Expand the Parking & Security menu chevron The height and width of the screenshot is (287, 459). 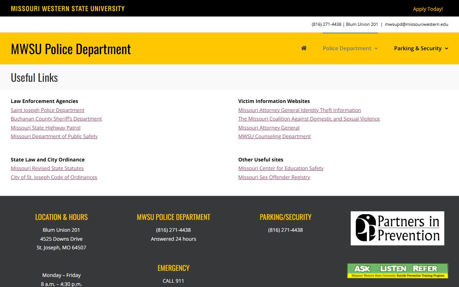tap(446, 48)
